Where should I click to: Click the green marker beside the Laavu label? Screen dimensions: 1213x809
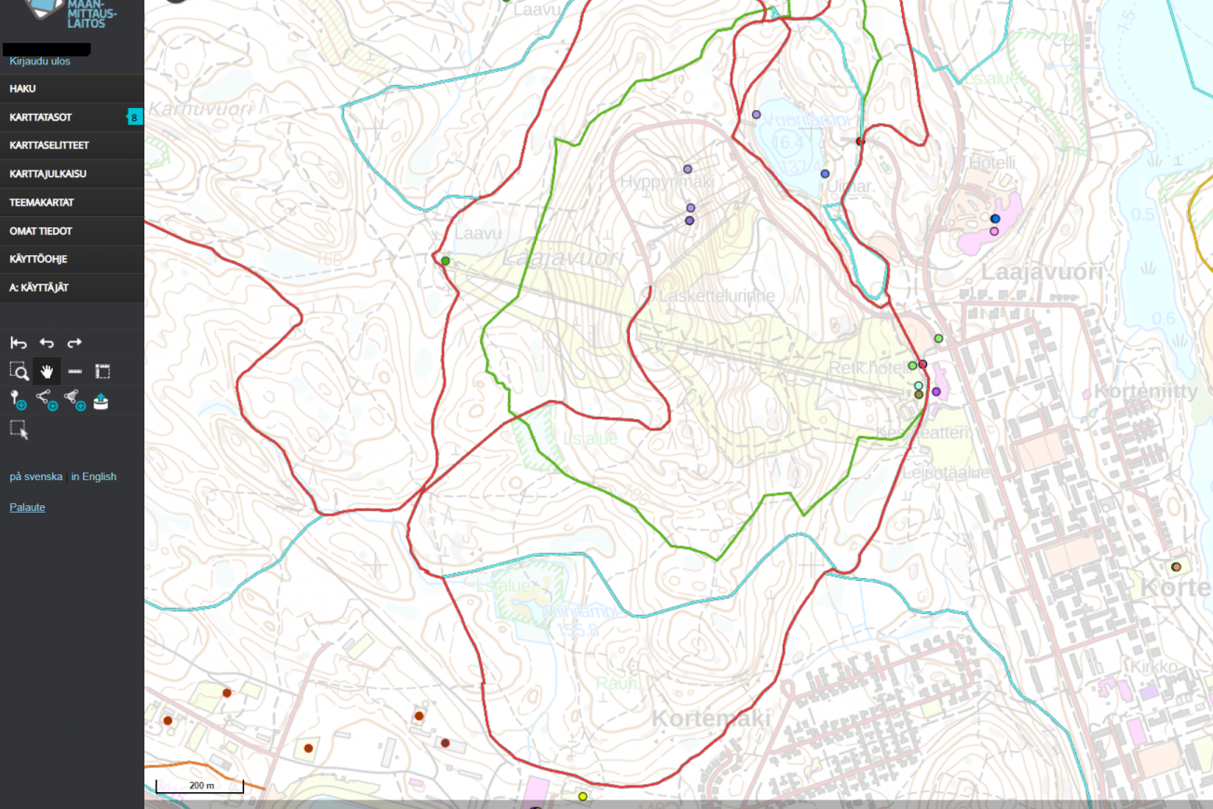(x=445, y=261)
